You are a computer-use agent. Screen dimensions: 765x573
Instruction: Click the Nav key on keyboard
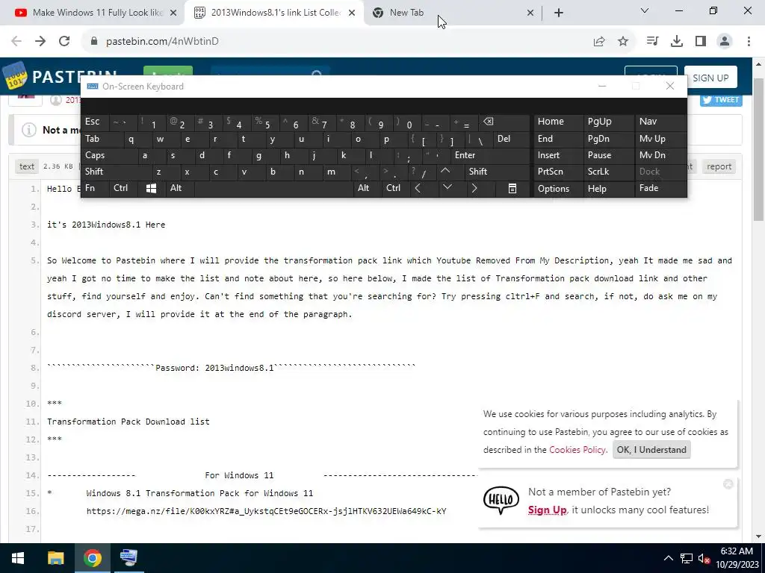(x=660, y=122)
